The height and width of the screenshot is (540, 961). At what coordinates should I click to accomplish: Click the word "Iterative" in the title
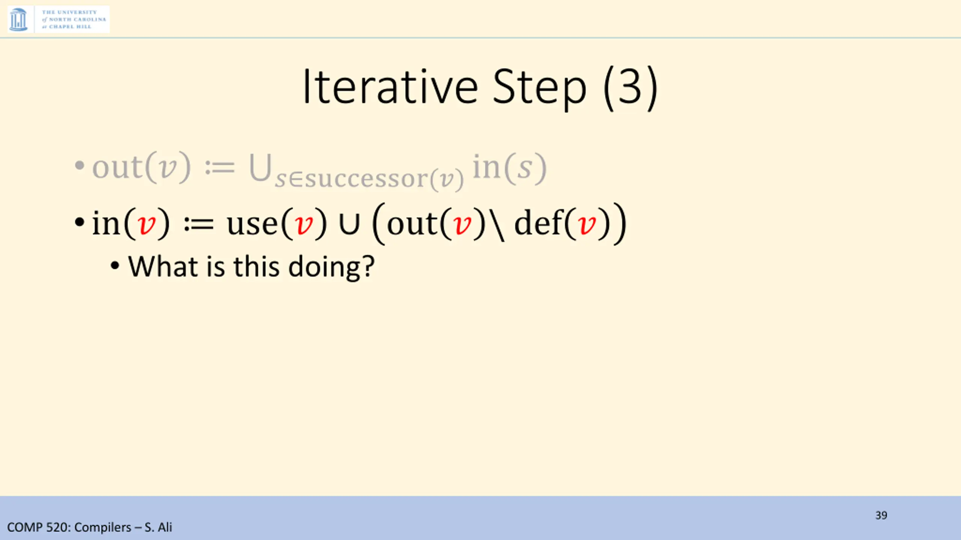390,87
